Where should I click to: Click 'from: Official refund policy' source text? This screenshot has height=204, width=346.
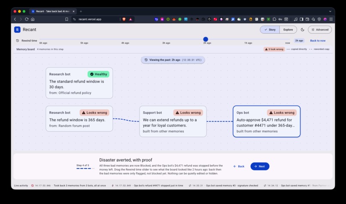click(70, 93)
